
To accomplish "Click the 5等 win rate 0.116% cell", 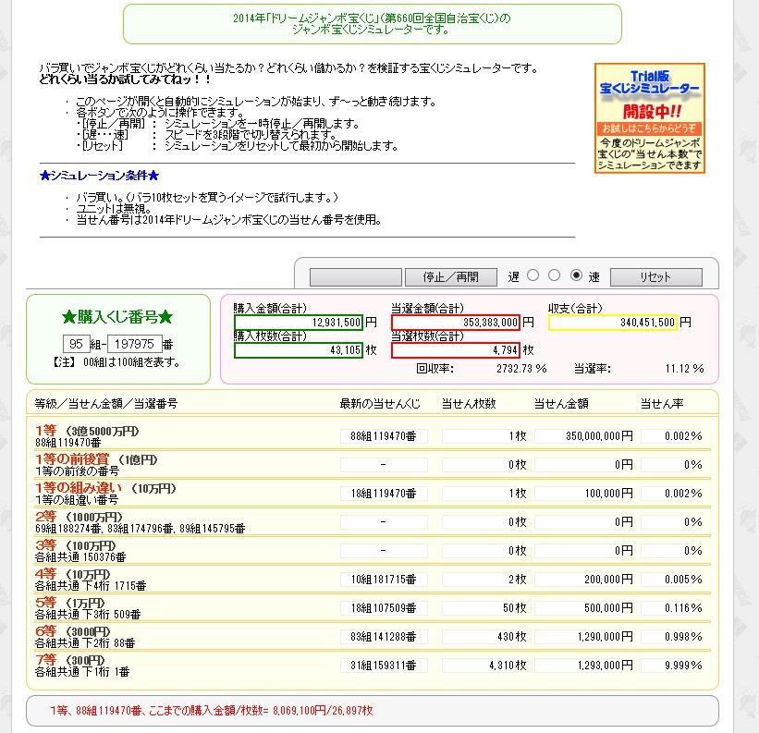I will coord(672,607).
